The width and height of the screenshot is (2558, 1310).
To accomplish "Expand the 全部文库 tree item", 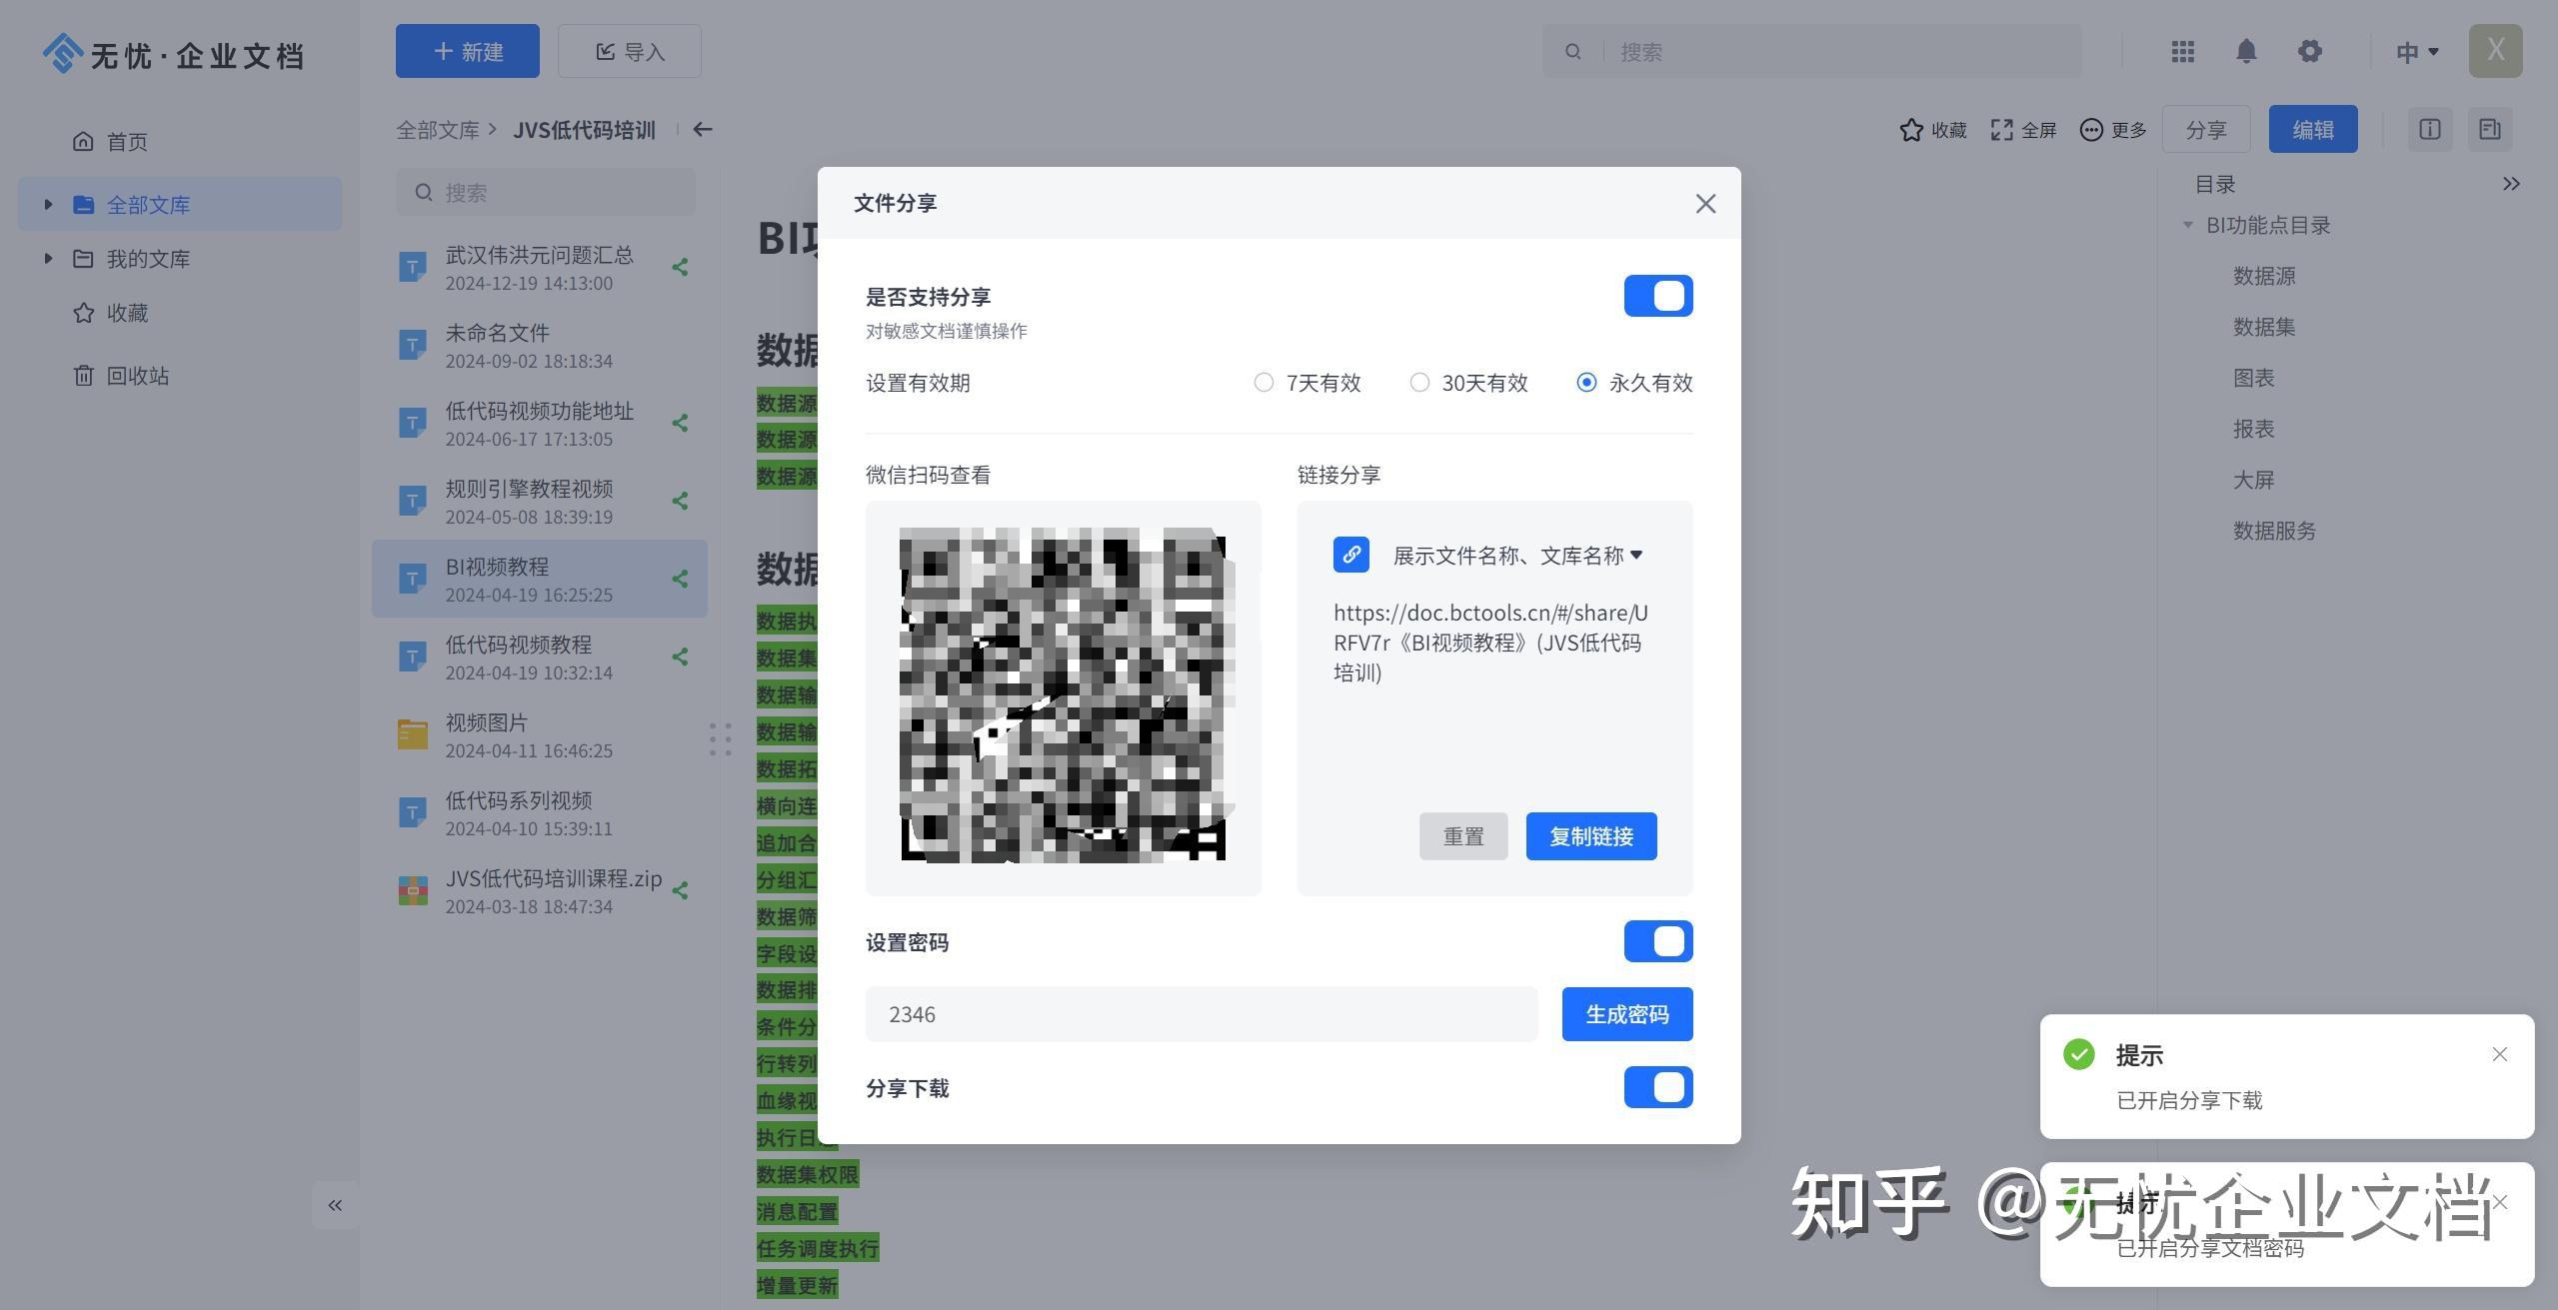I will click(47, 204).
